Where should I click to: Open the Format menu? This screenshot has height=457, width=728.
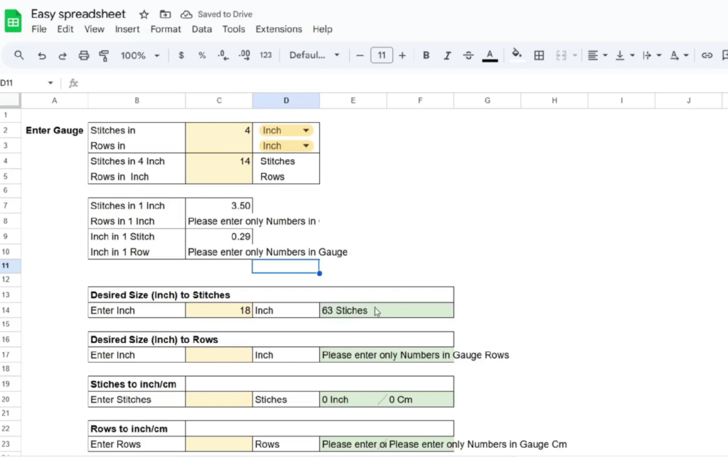(x=166, y=29)
